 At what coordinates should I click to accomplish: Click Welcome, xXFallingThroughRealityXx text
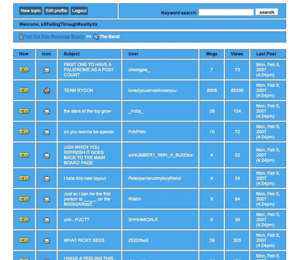coord(58,24)
